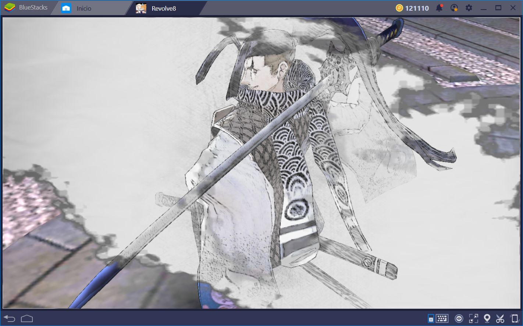Maximize the BlueStacks window
The height and width of the screenshot is (326, 523).
pos(498,8)
